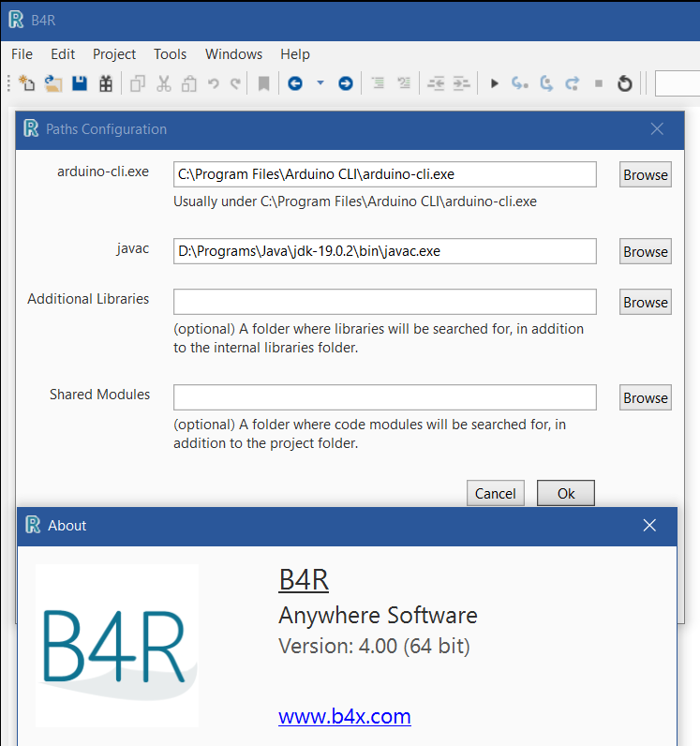Close the Paths Configuration dialog
700x746 pixels.
tap(657, 129)
